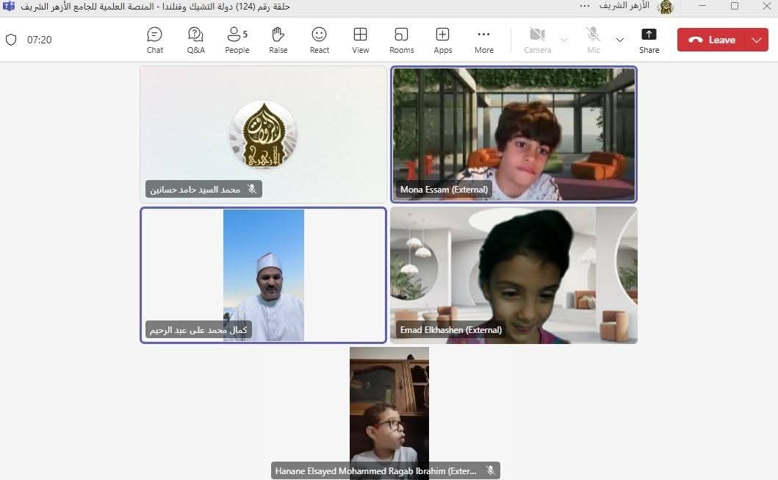The image size is (778, 480).
Task: Click the shield security icon
Action: pyautogui.click(x=11, y=40)
